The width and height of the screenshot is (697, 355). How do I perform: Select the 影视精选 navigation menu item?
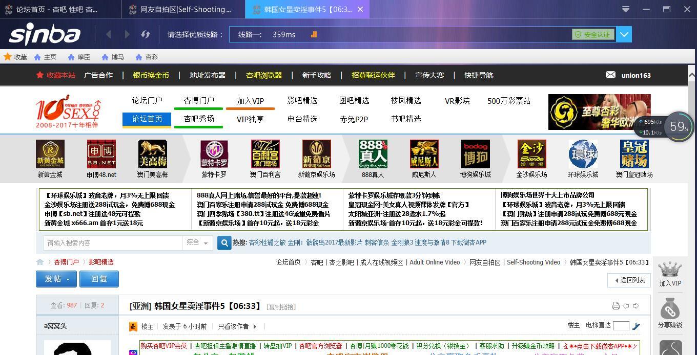303,101
